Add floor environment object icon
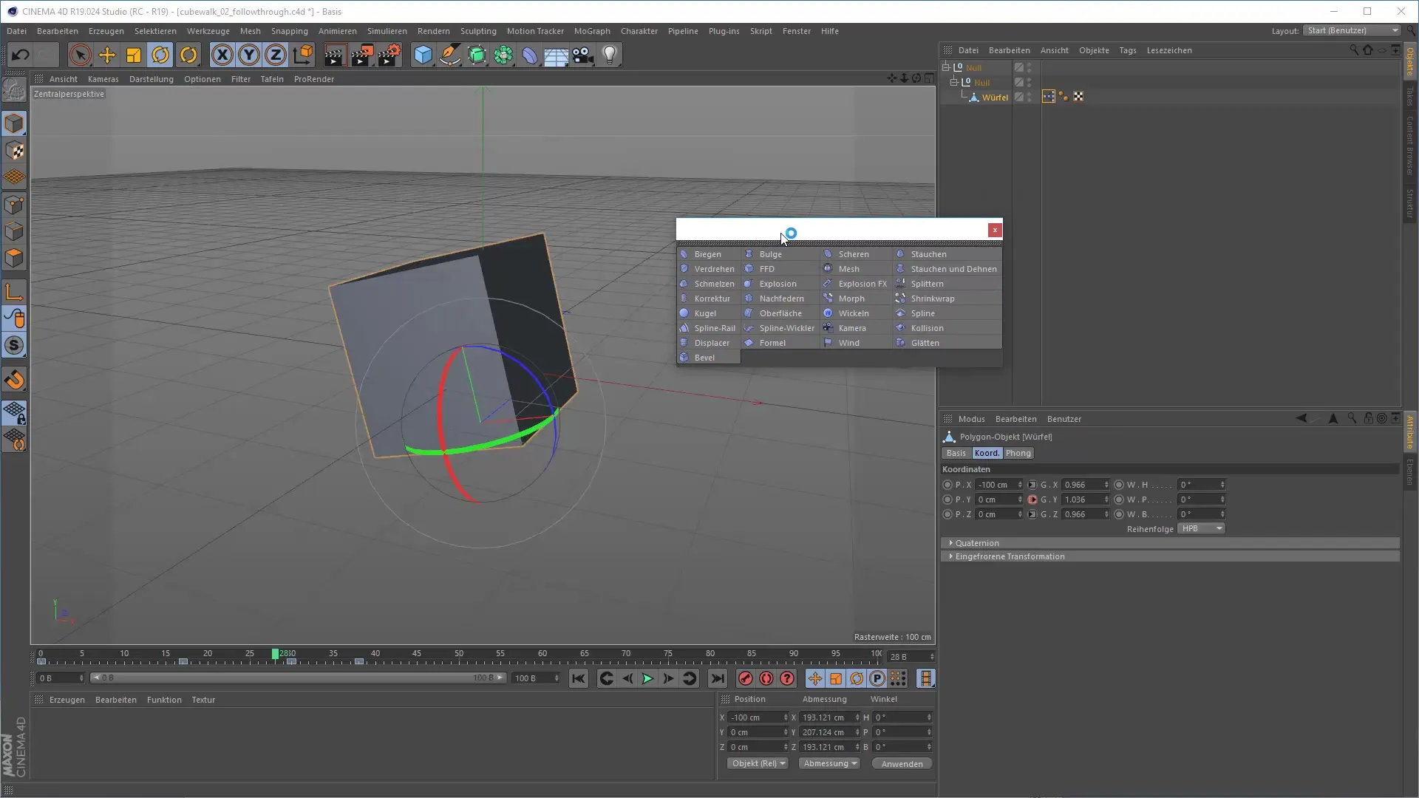The width and height of the screenshot is (1419, 798). (556, 55)
